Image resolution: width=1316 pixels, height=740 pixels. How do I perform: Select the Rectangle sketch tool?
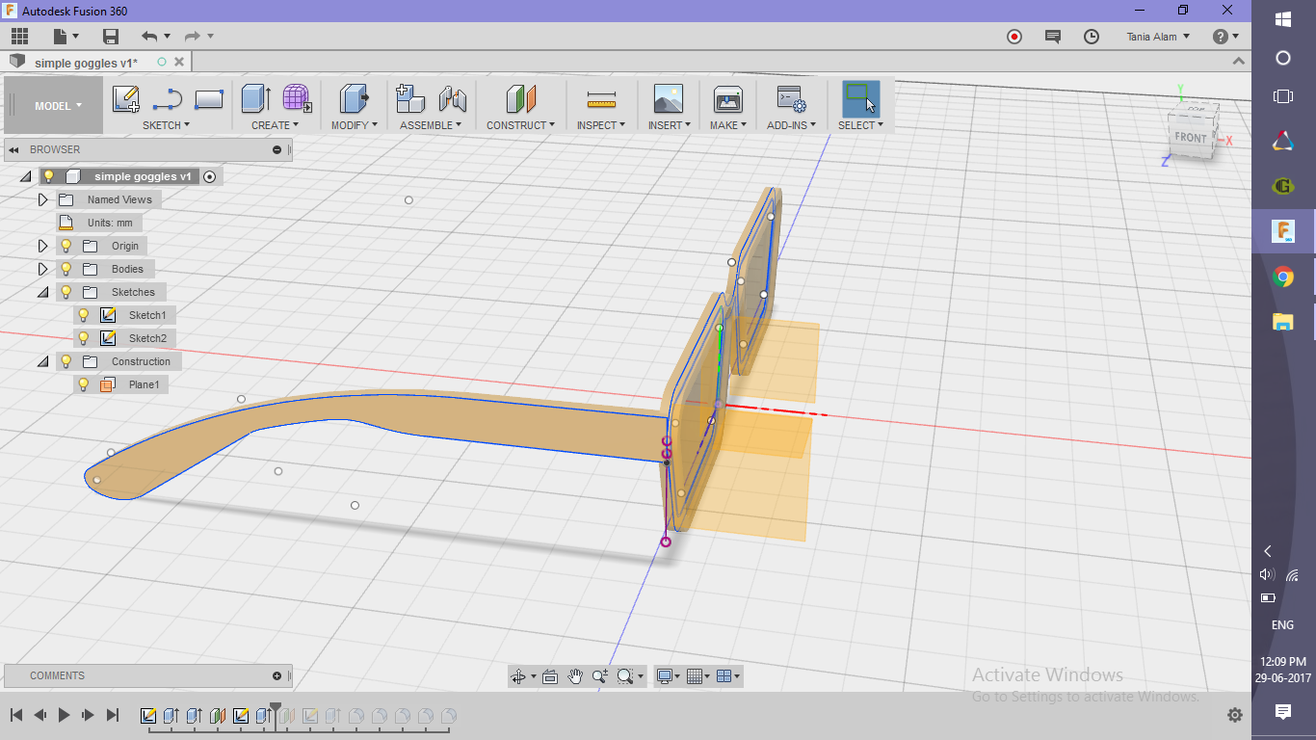click(209, 98)
